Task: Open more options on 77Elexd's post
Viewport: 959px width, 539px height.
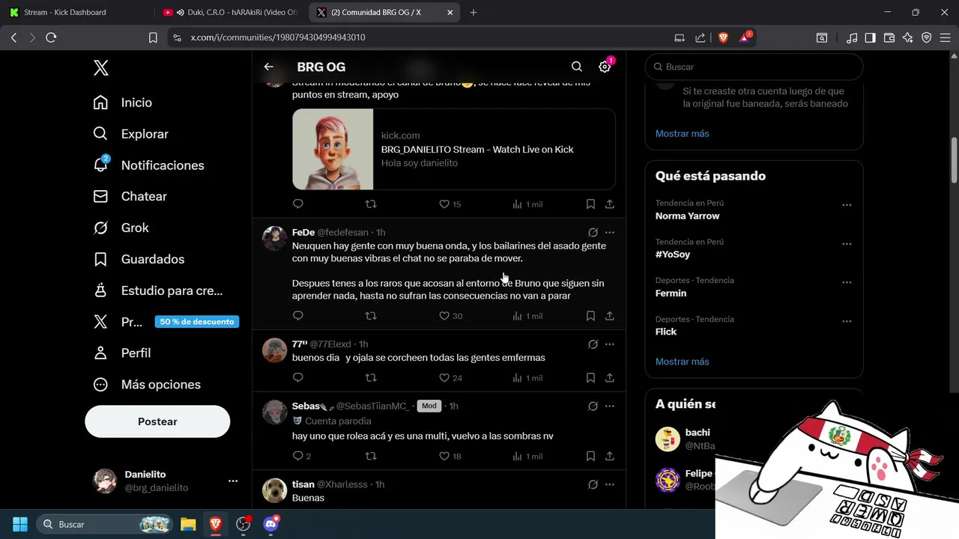Action: tap(610, 344)
